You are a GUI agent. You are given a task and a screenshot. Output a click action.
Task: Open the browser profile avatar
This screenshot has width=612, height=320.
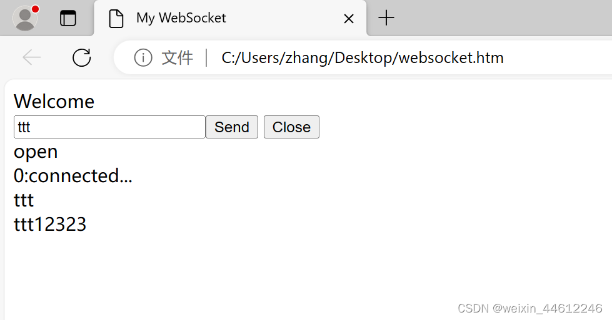click(25, 18)
